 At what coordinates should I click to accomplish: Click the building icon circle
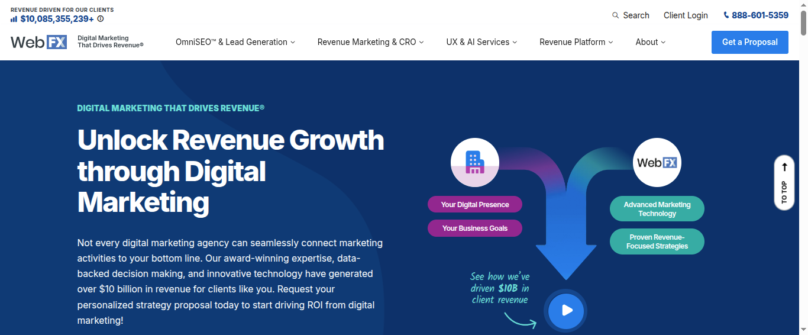click(474, 162)
